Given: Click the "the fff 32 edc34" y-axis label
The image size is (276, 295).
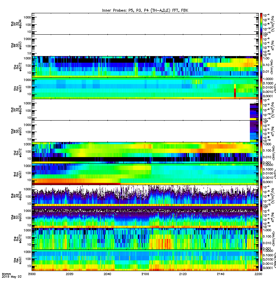Looking at the screenshot, I should (x=16, y=196).
